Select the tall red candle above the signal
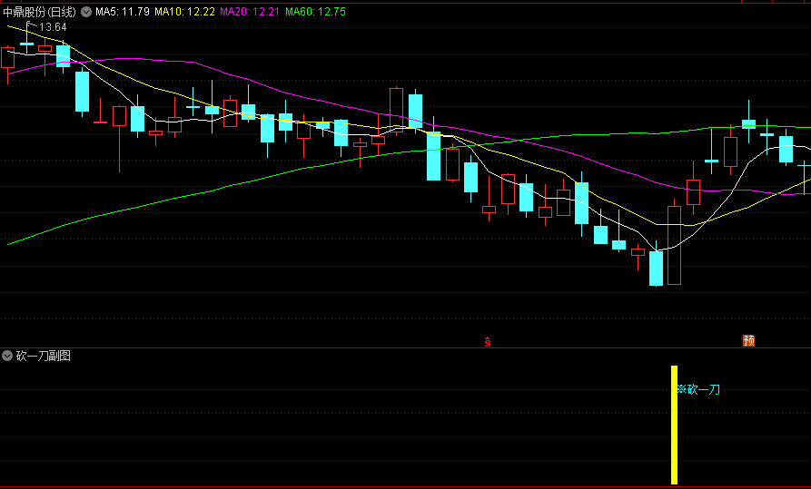The height and width of the screenshot is (489, 811). point(674,245)
